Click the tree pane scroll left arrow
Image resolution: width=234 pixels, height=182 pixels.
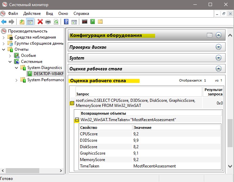3,170
